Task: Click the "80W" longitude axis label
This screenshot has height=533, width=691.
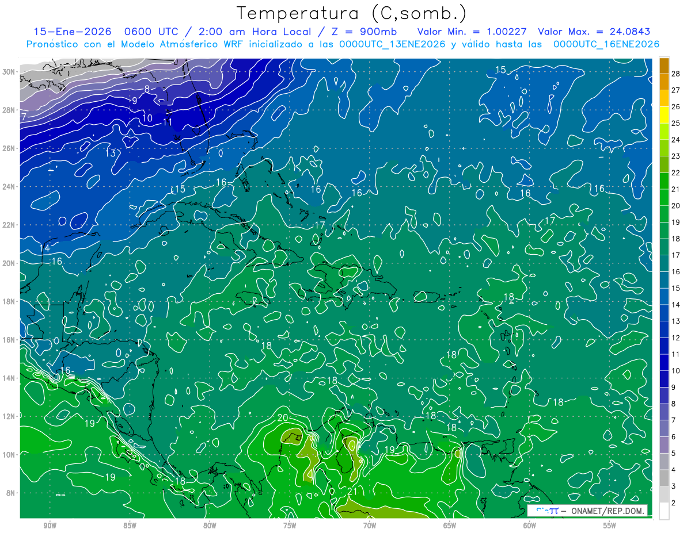Action: tap(210, 526)
